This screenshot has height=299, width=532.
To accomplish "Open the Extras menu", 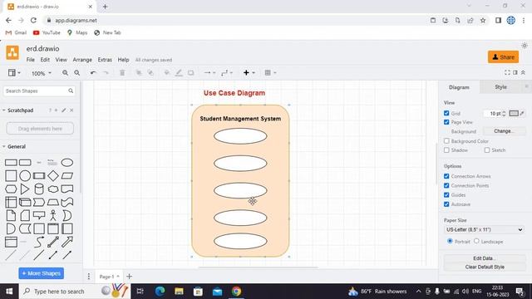I will pyautogui.click(x=105, y=60).
